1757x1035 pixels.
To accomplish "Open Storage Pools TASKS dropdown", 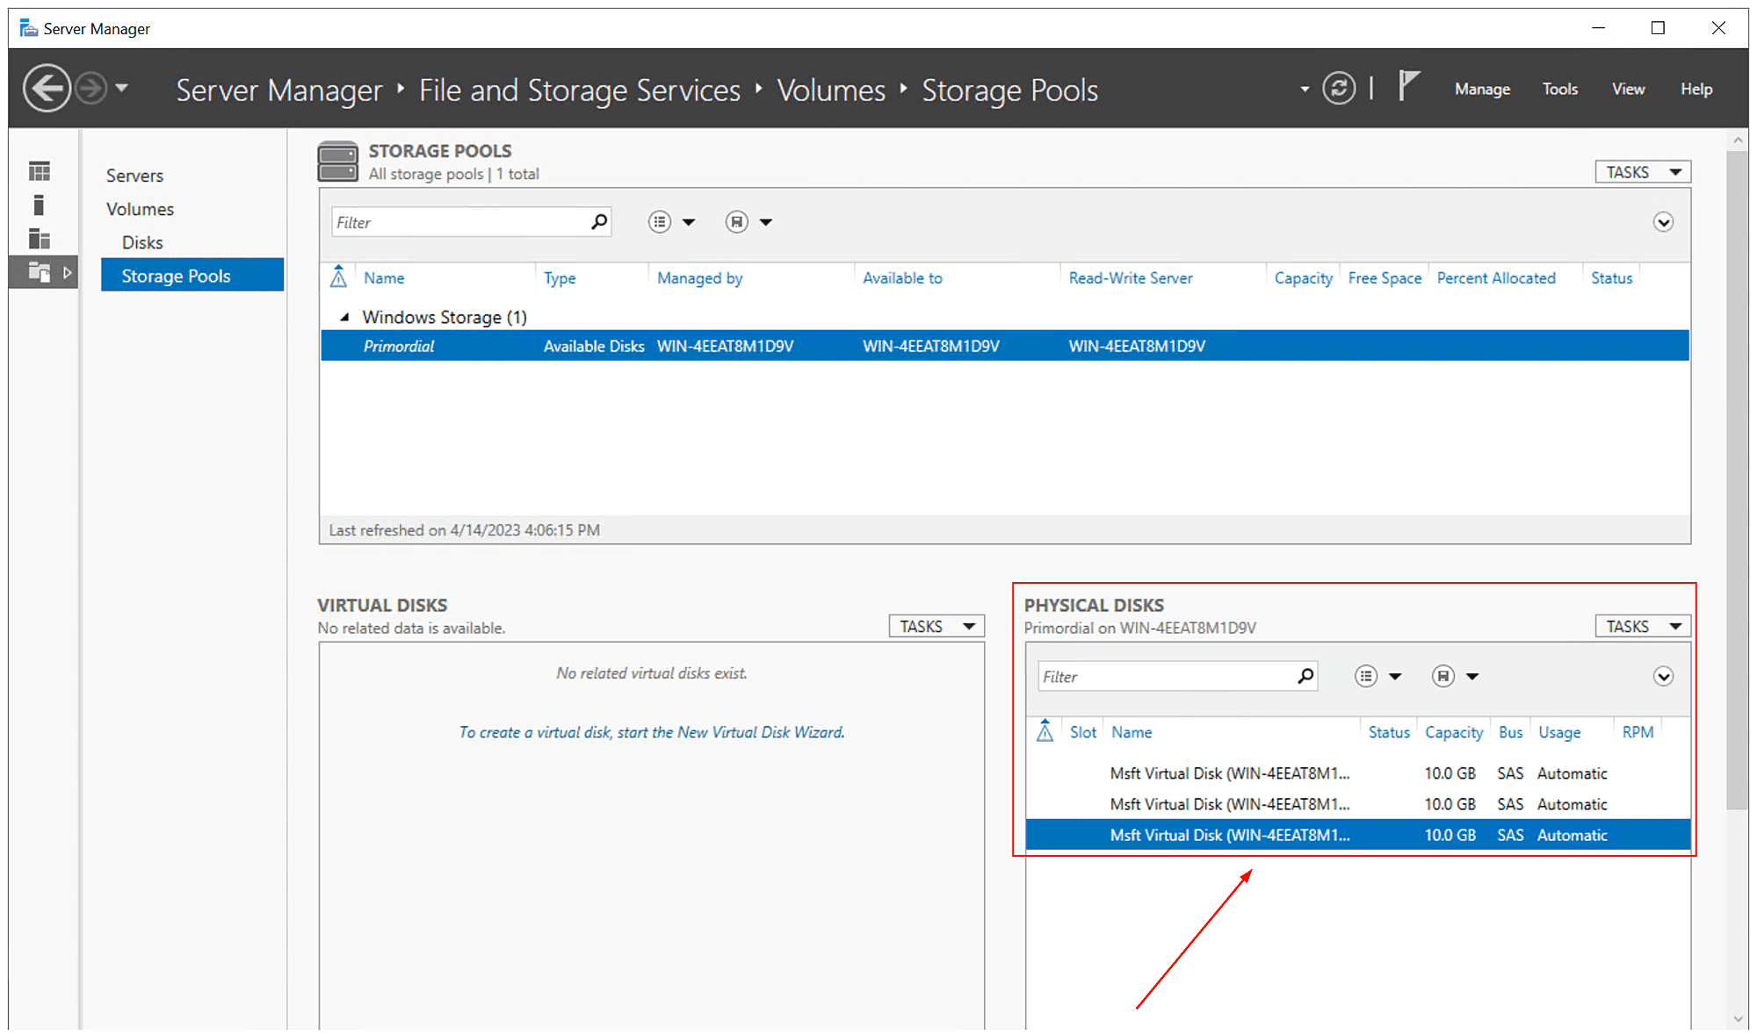I will click(x=1643, y=172).
